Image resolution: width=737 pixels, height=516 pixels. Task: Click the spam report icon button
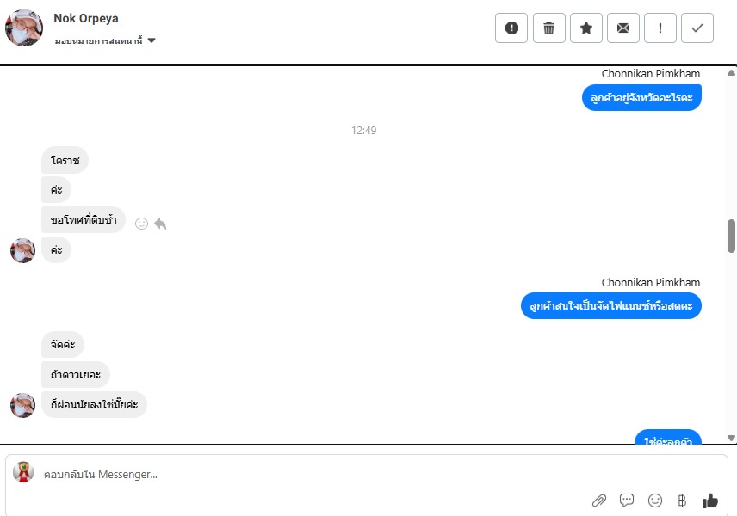[x=511, y=28]
